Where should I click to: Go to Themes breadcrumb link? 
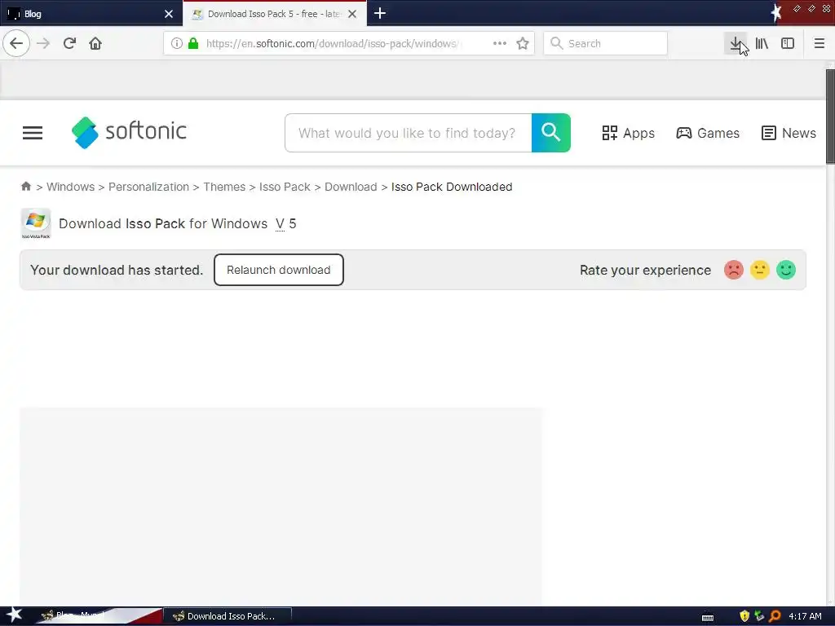224,187
